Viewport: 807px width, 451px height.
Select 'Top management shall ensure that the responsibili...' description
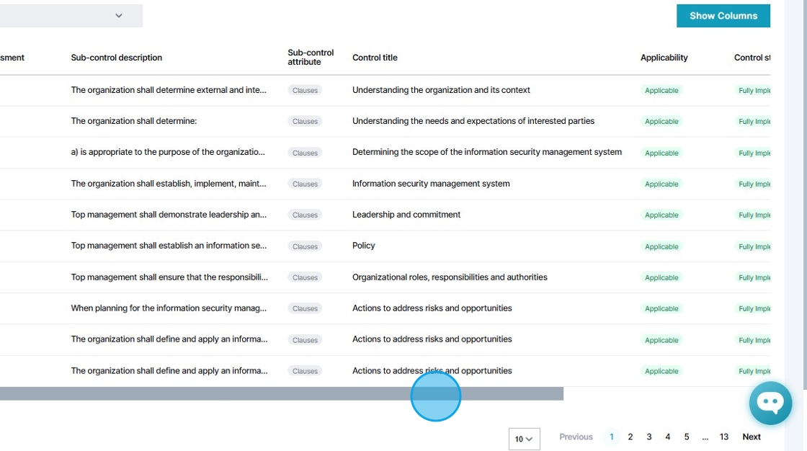pyautogui.click(x=169, y=277)
